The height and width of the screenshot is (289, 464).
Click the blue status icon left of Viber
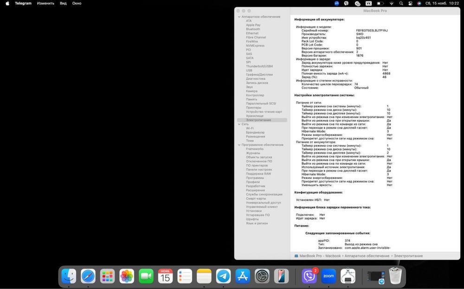click(337, 3)
